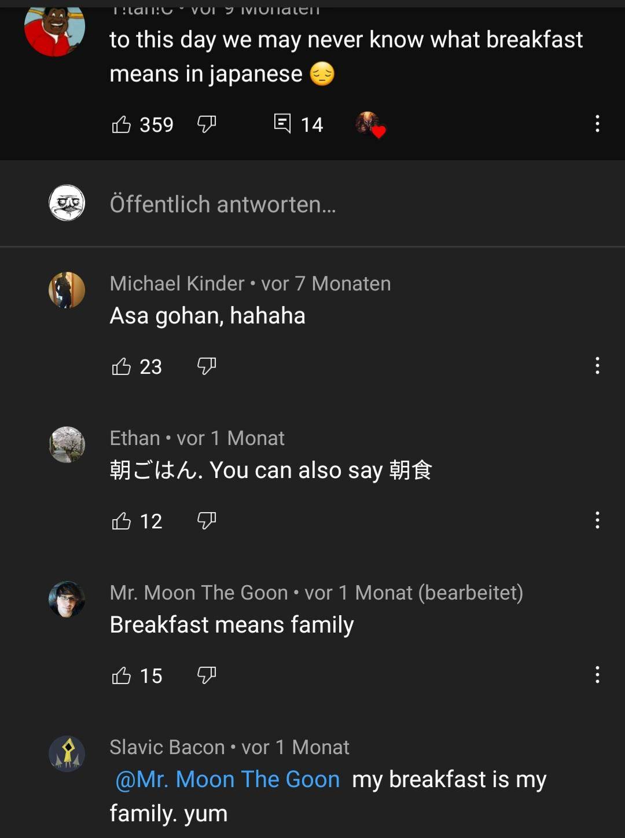Screen dimensions: 625x838
Task: Tap Mr. Moon The Goon's avatar
Action: pyautogui.click(x=67, y=600)
